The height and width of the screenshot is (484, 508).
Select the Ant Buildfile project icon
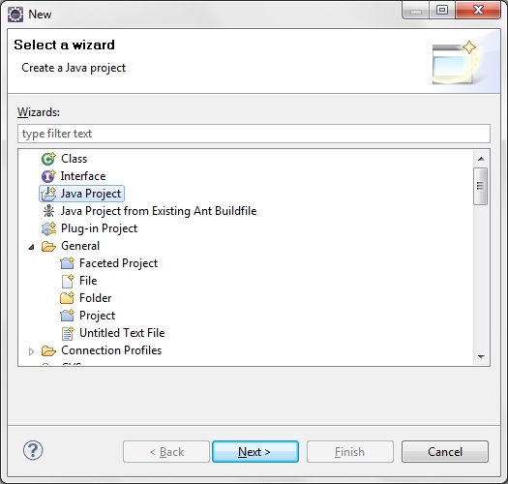[48, 211]
